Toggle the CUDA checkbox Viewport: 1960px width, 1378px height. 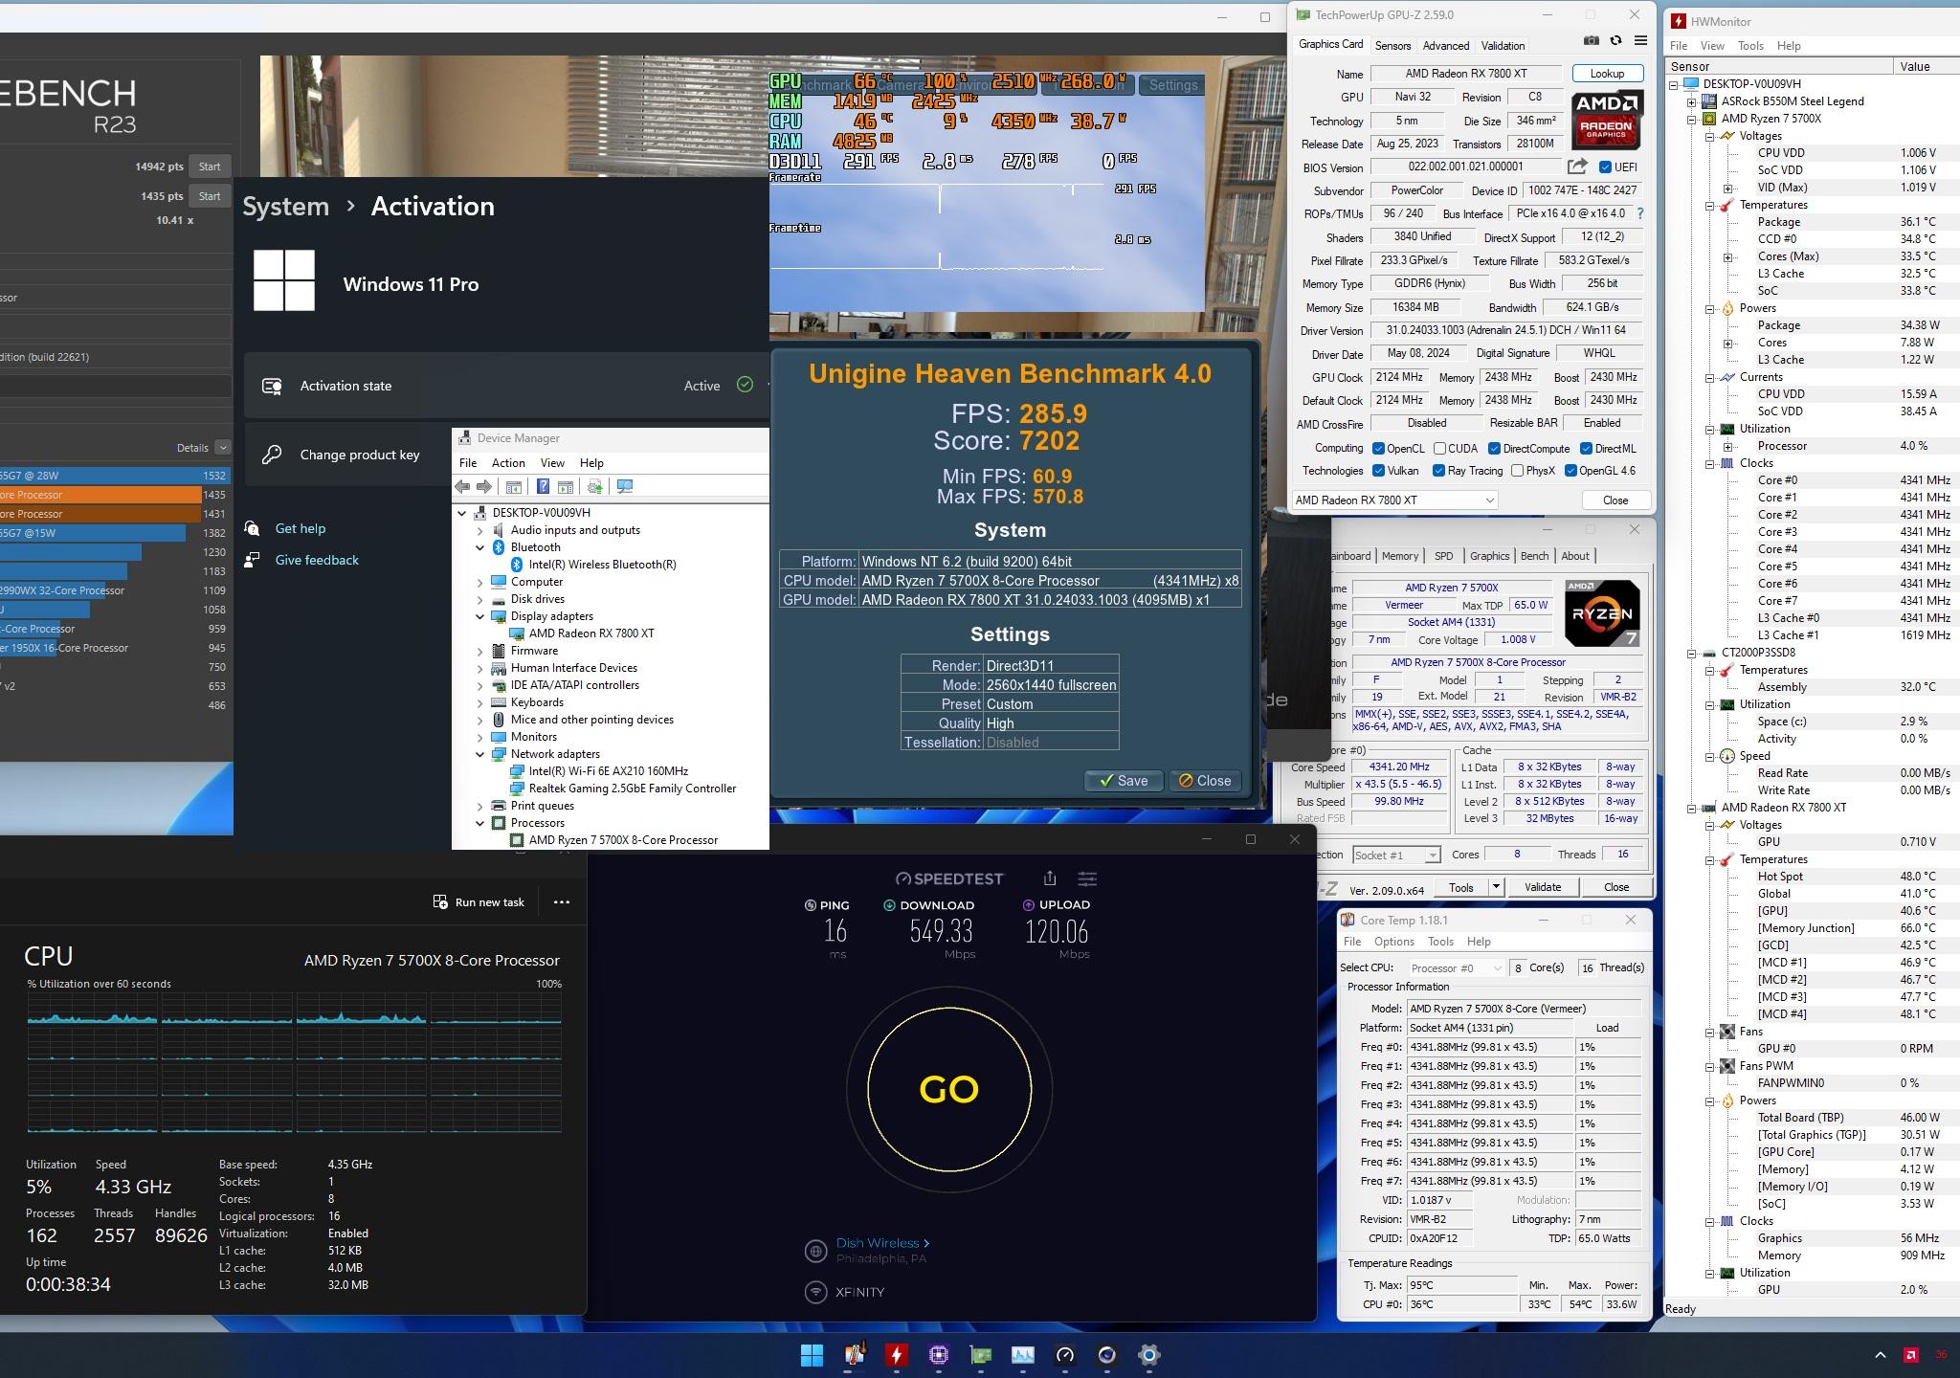1439,449
